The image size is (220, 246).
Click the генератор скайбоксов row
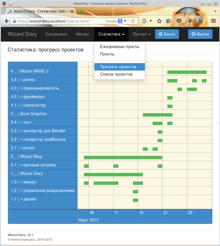(43, 139)
